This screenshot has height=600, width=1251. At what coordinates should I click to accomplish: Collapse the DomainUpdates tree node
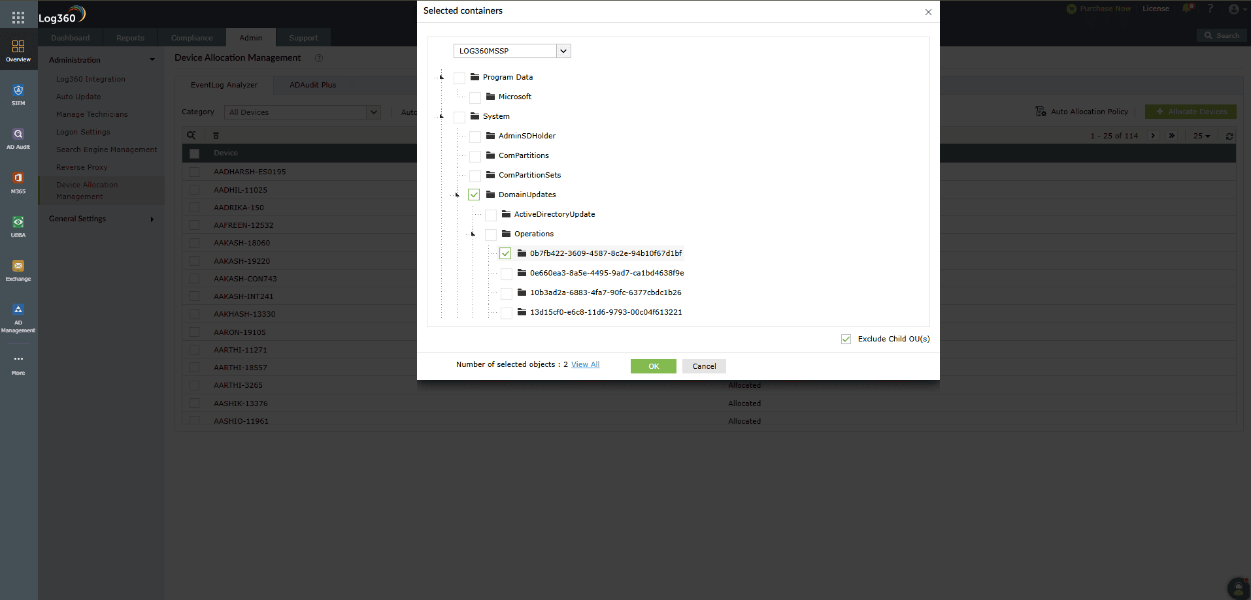click(457, 195)
